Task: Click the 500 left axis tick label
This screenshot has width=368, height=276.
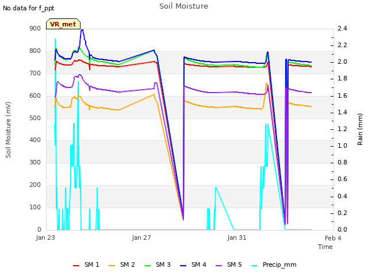Action: click(x=35, y=118)
